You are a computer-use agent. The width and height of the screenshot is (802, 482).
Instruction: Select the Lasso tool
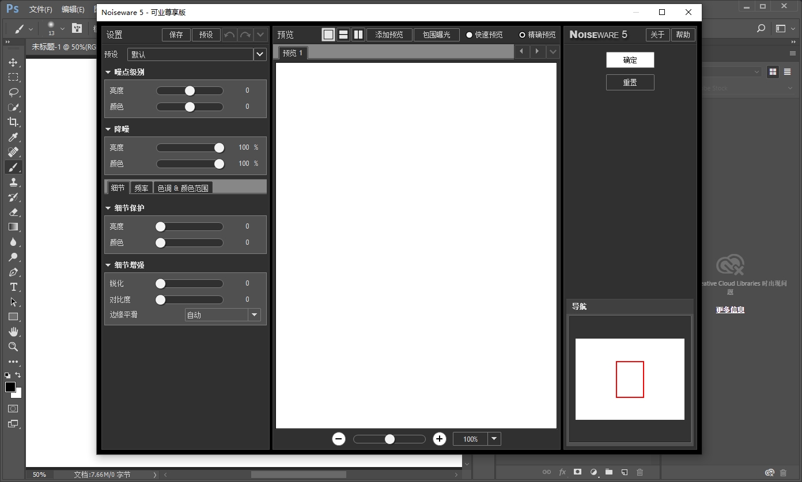click(13, 92)
